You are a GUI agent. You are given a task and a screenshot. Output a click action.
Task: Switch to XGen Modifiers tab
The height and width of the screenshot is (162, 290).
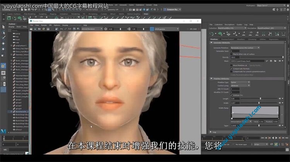point(241,39)
